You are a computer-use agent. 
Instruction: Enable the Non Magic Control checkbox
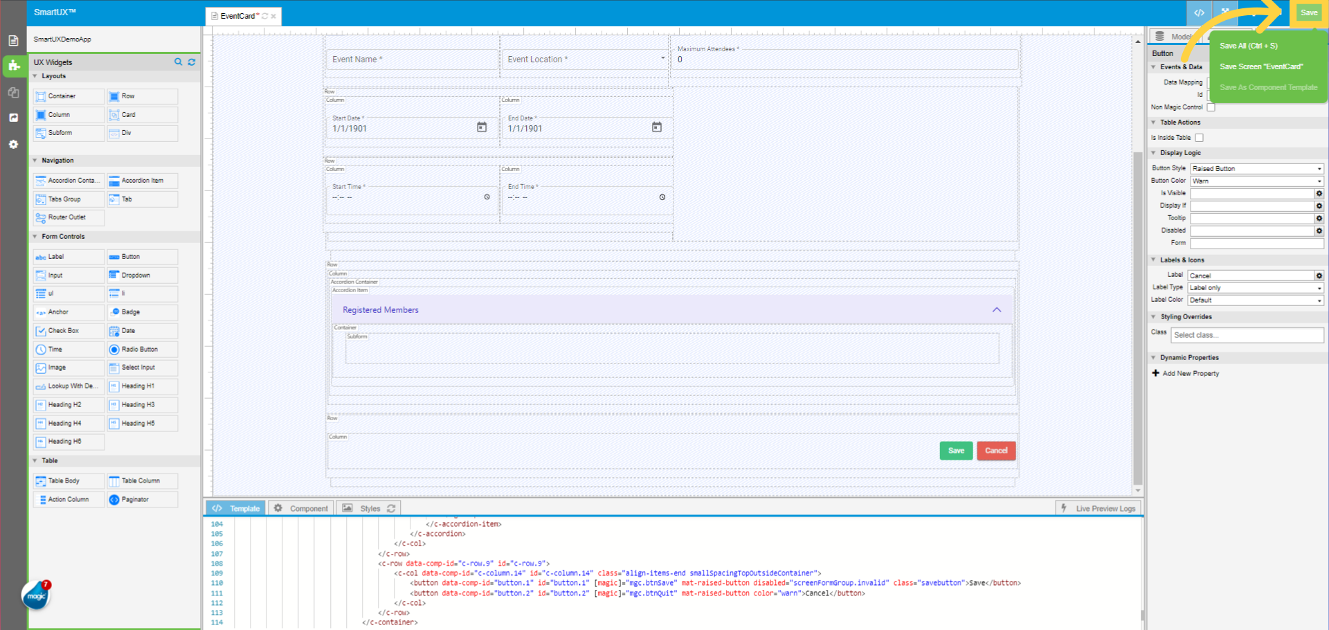pyautogui.click(x=1211, y=107)
